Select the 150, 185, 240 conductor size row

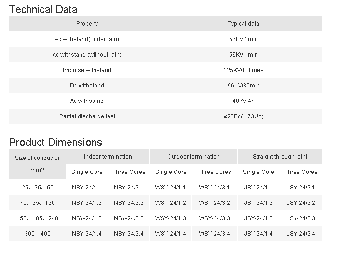[37, 218]
